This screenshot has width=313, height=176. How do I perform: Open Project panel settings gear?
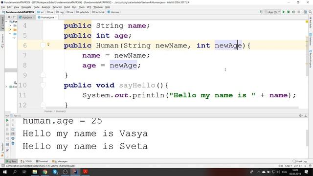9,17
